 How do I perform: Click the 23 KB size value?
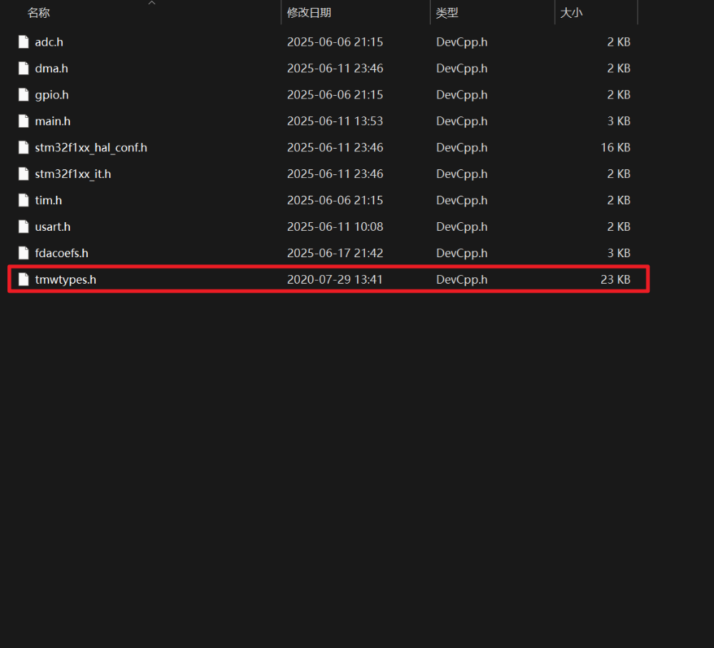[x=615, y=280]
